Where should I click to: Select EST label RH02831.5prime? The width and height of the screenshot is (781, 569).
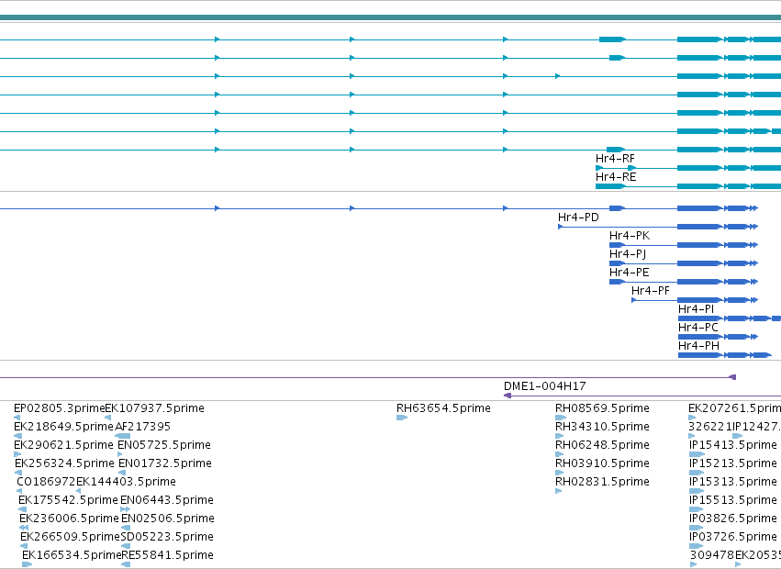click(602, 482)
